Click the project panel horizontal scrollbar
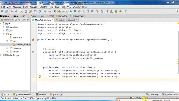 pyautogui.click(x=14, y=91)
